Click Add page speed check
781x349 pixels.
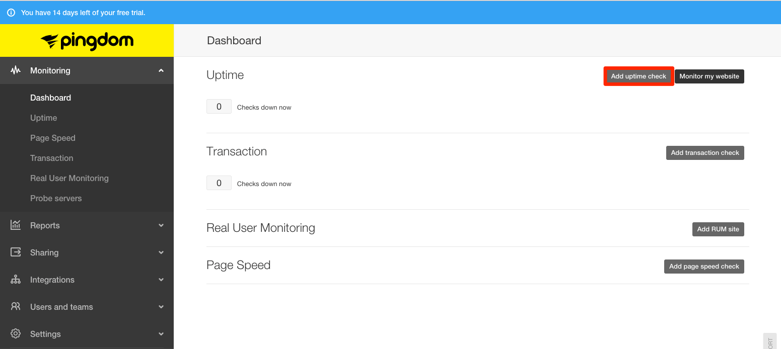[x=703, y=266]
